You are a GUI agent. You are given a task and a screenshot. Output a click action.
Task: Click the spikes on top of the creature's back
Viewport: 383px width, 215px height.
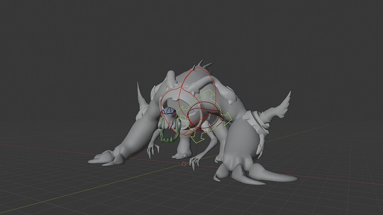click(x=203, y=65)
